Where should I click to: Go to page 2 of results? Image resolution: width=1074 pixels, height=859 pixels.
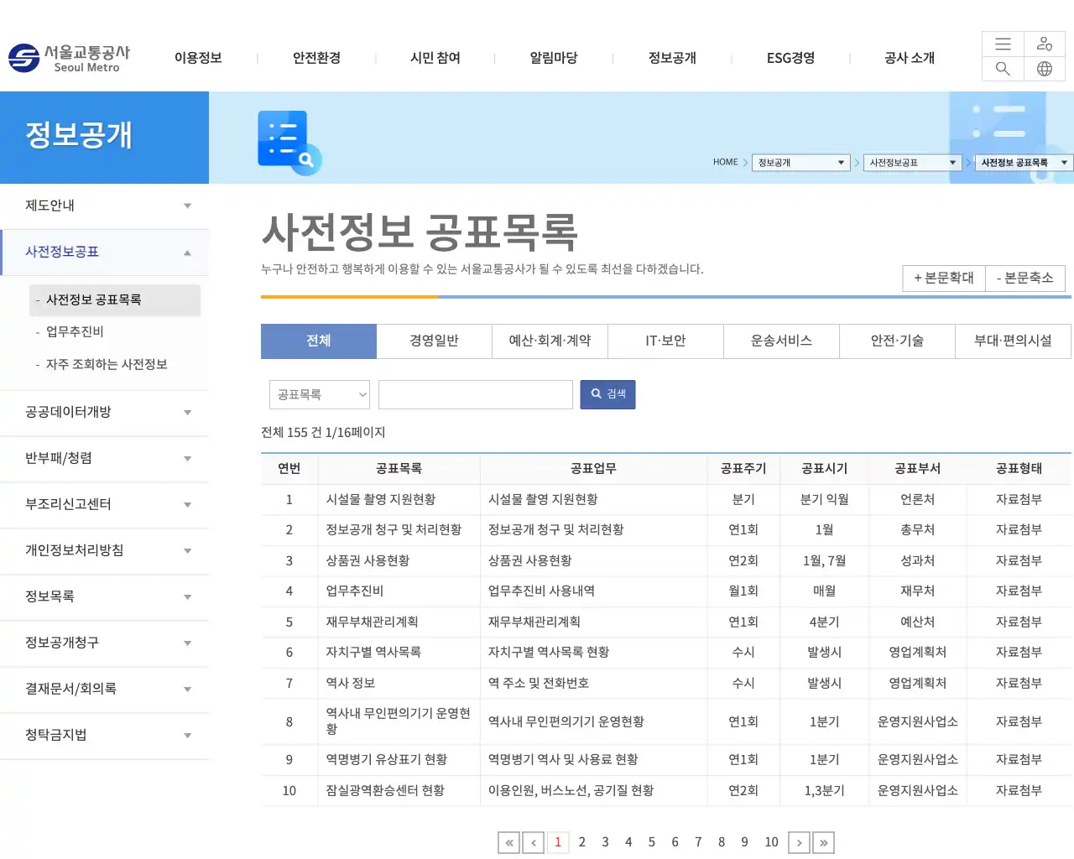[x=582, y=842]
